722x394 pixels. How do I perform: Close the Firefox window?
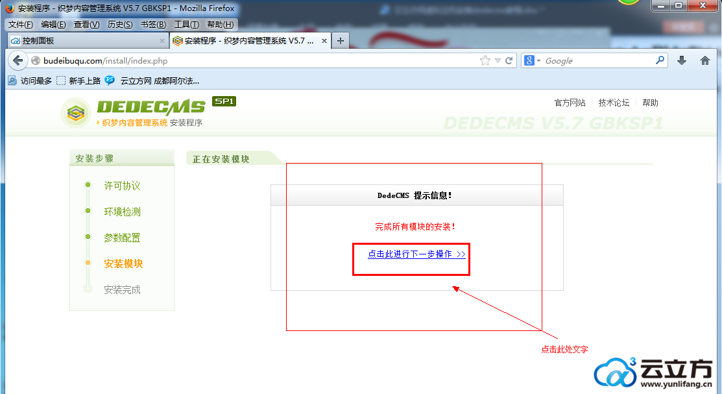[703, 6]
